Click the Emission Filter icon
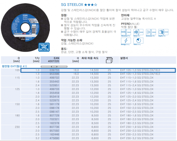Screen dimensions: 177x141 point(151,32)
